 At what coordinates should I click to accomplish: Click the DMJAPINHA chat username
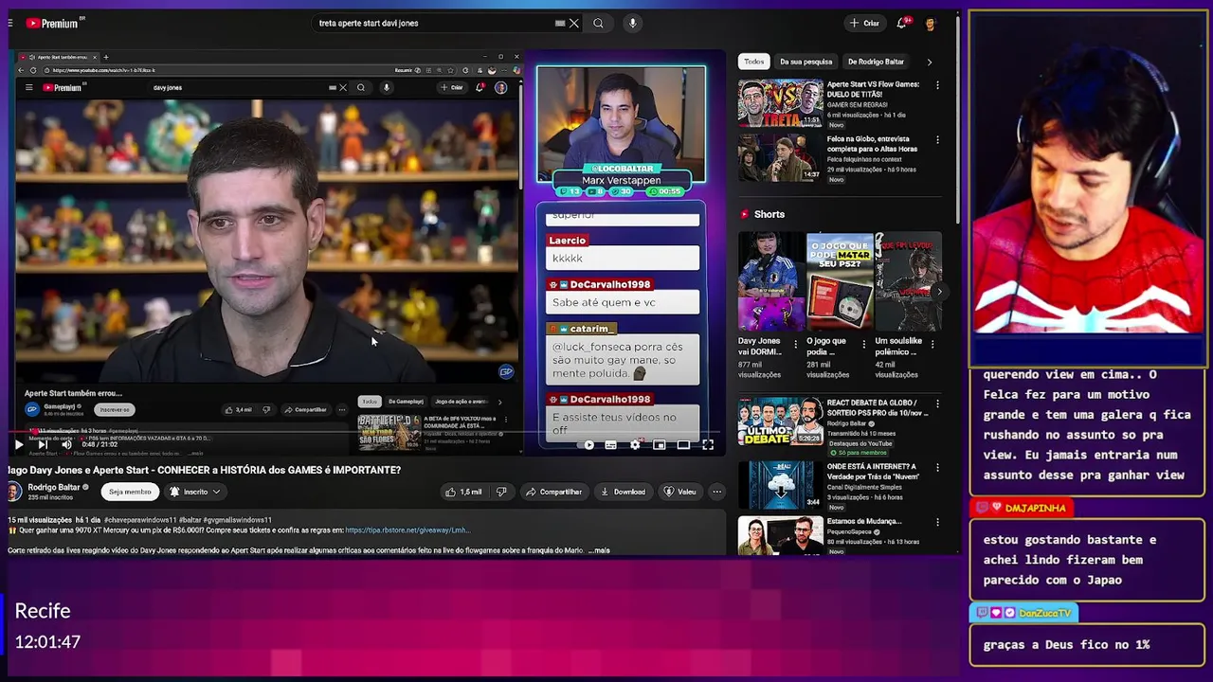pyautogui.click(x=1035, y=508)
